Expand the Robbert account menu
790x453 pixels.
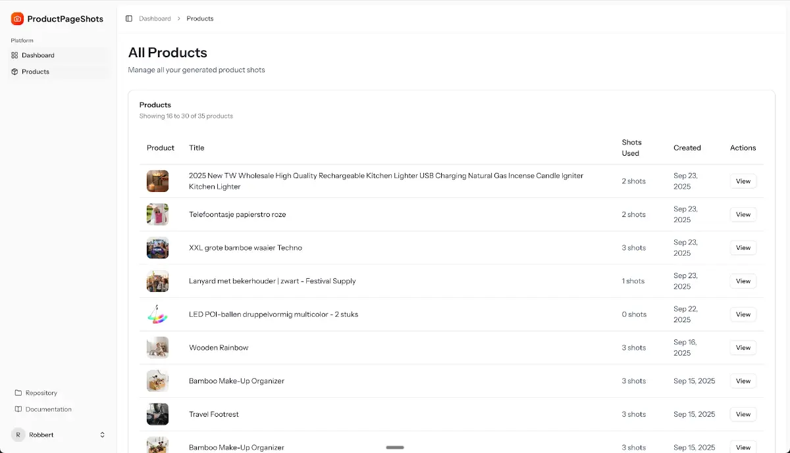(102, 435)
